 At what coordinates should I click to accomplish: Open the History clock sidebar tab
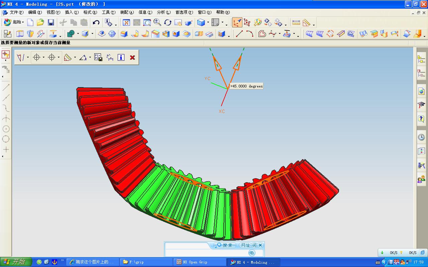pos(421,137)
